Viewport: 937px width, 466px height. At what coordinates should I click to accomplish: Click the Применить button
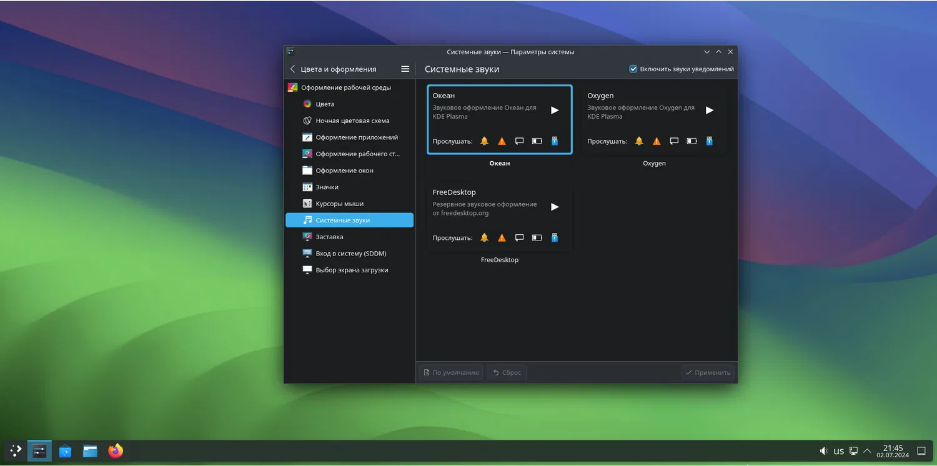click(x=708, y=372)
